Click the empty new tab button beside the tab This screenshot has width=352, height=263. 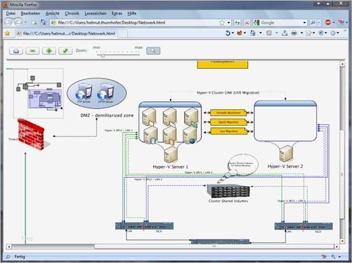coord(122,34)
